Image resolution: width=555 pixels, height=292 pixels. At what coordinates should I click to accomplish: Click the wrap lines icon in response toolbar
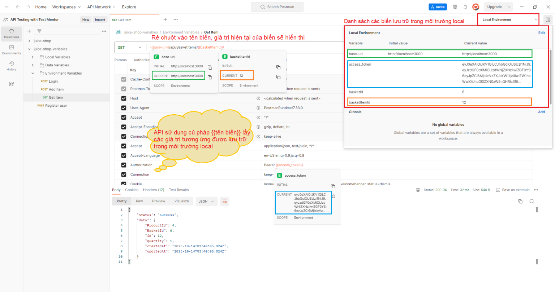(224, 201)
